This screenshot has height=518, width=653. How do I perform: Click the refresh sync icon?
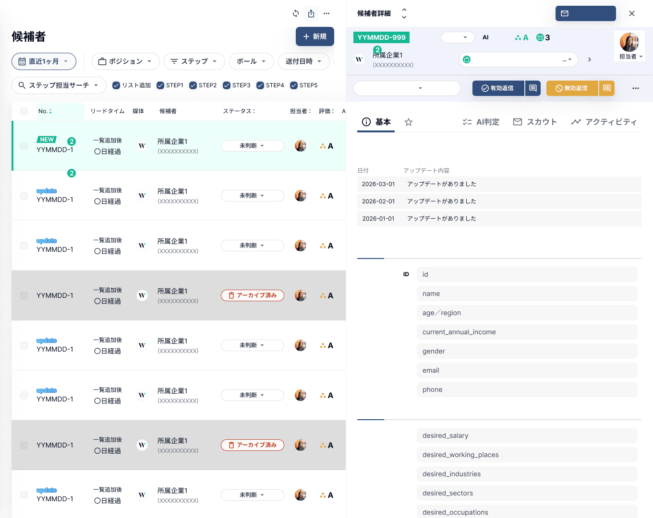tap(296, 13)
